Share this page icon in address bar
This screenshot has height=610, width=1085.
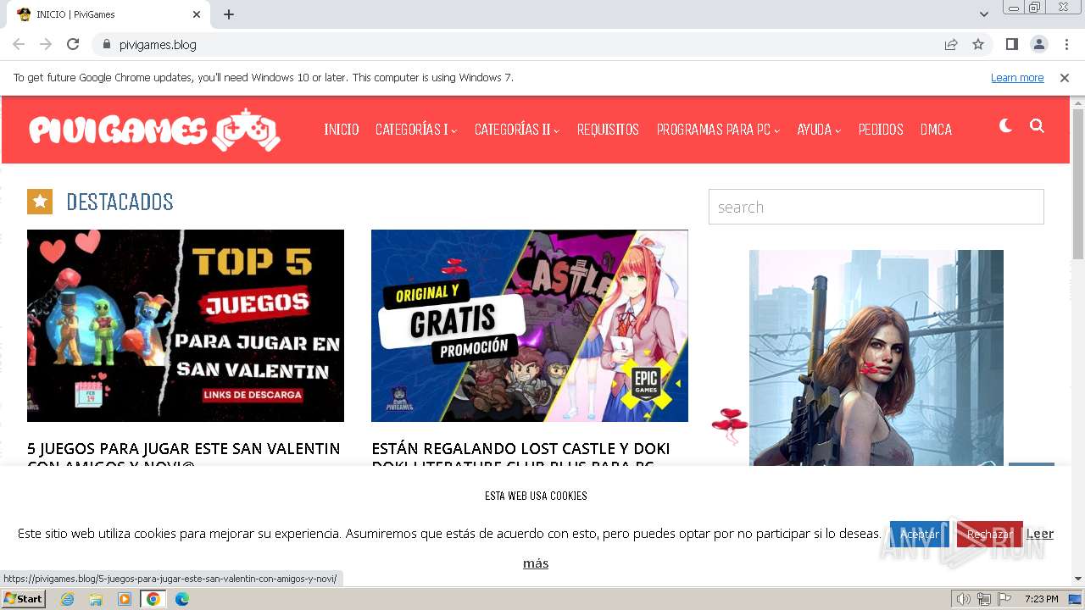coord(951,44)
